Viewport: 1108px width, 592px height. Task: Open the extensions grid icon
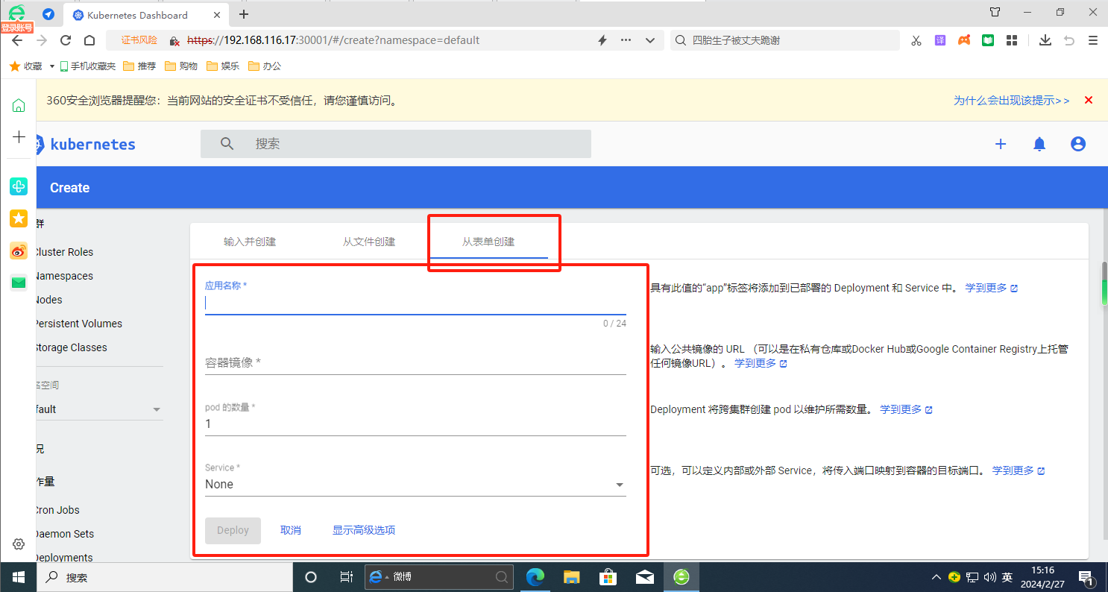(x=1012, y=40)
